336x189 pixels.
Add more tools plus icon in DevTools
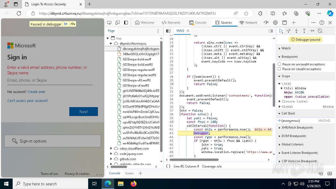coord(294,23)
